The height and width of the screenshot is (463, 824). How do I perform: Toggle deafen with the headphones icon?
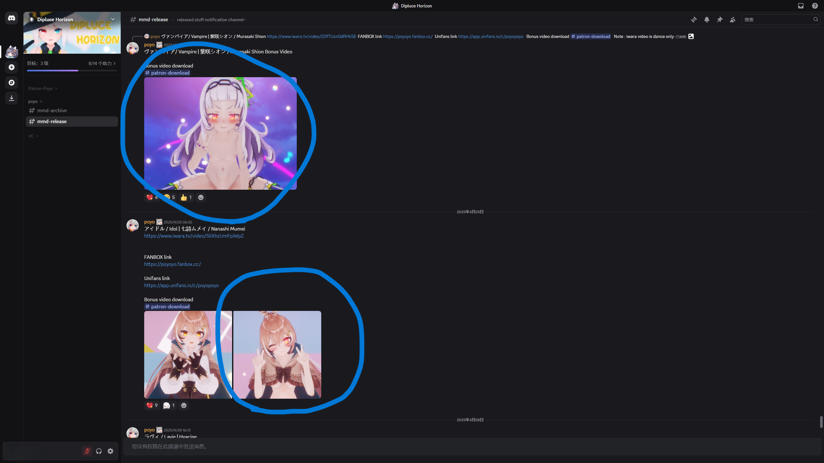(99, 451)
